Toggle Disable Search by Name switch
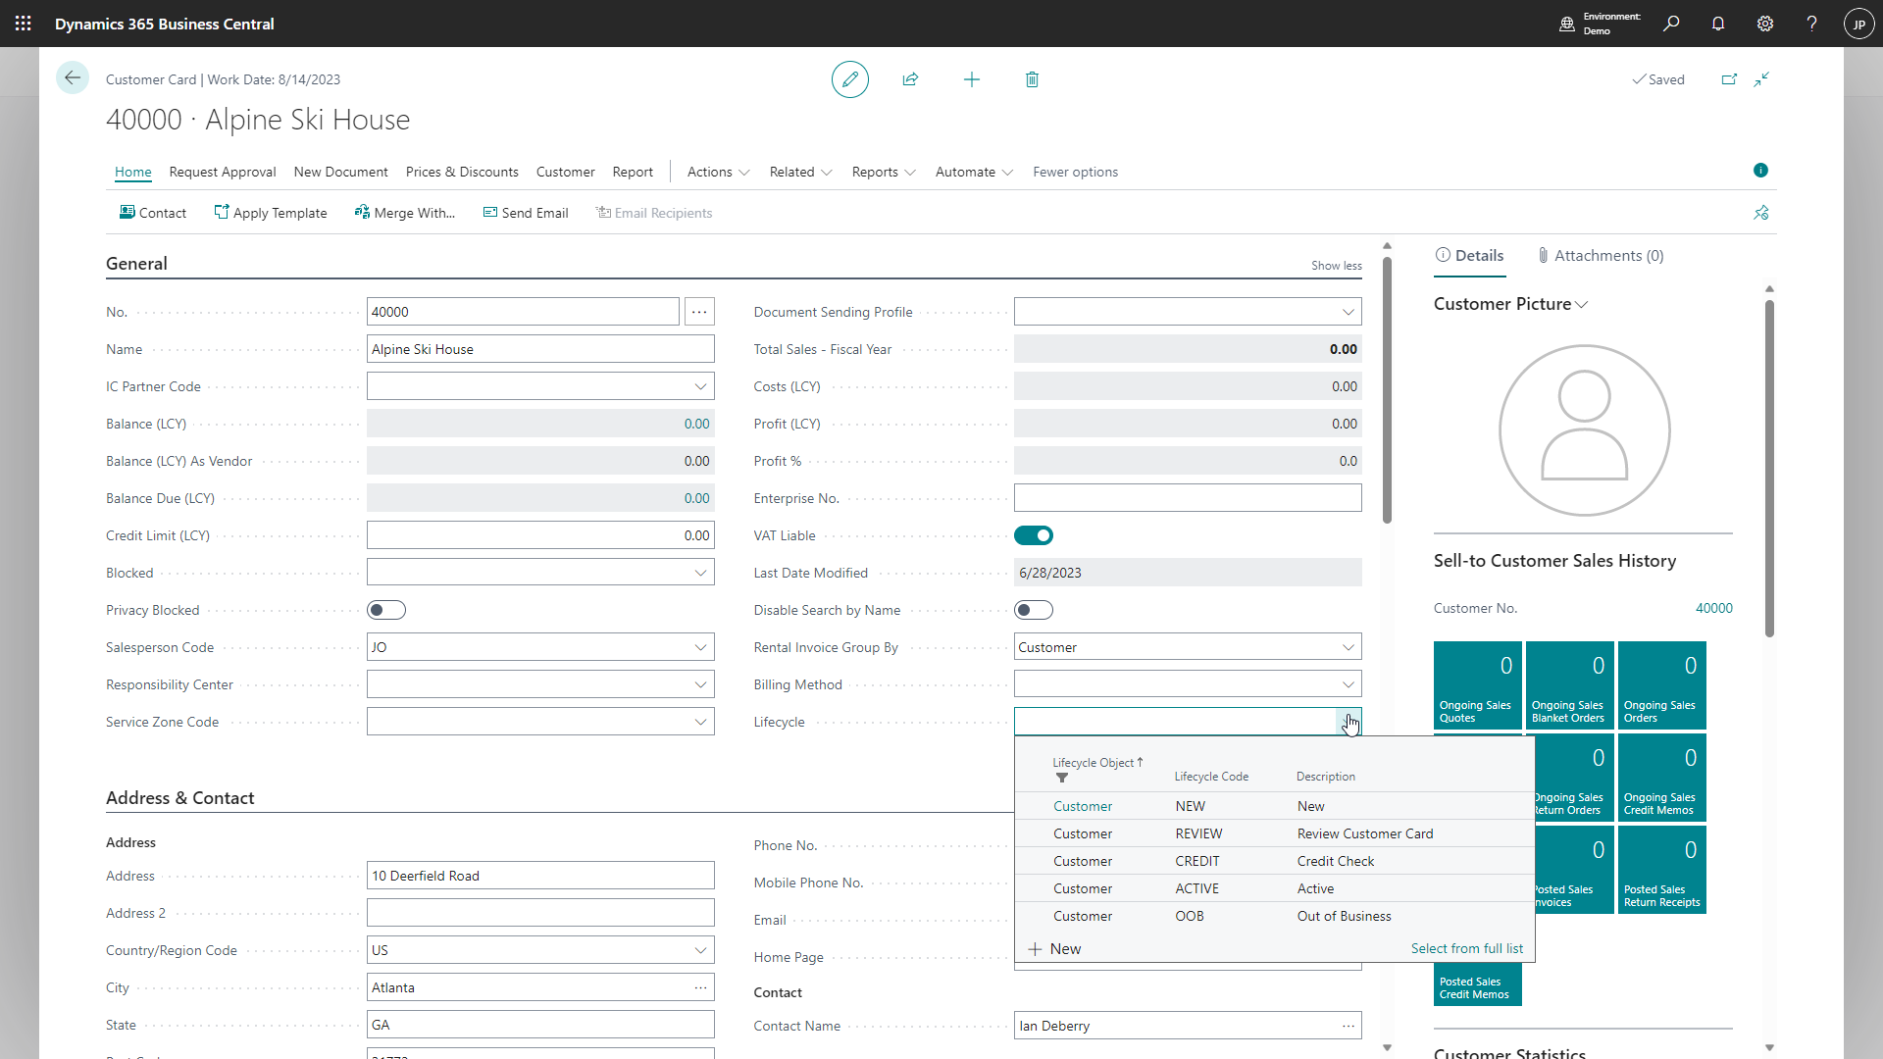This screenshot has width=1883, height=1059. coord(1034,610)
